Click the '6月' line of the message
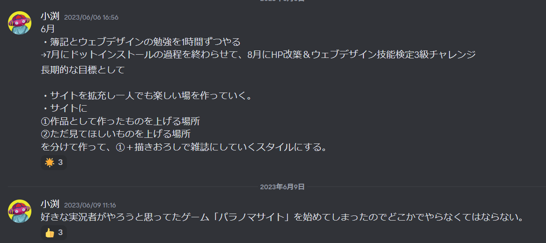Screen dimensions: 546x243 [48, 29]
